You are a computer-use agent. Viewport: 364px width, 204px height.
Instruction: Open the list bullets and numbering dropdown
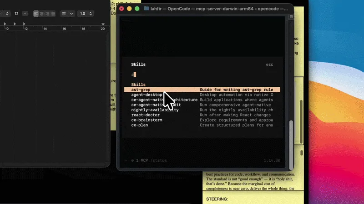(x=67, y=14)
